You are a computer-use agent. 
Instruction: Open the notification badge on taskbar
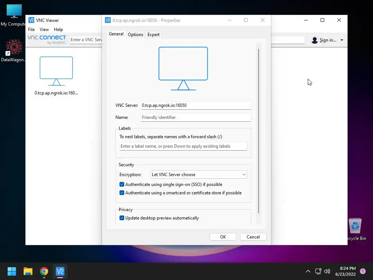(363, 271)
